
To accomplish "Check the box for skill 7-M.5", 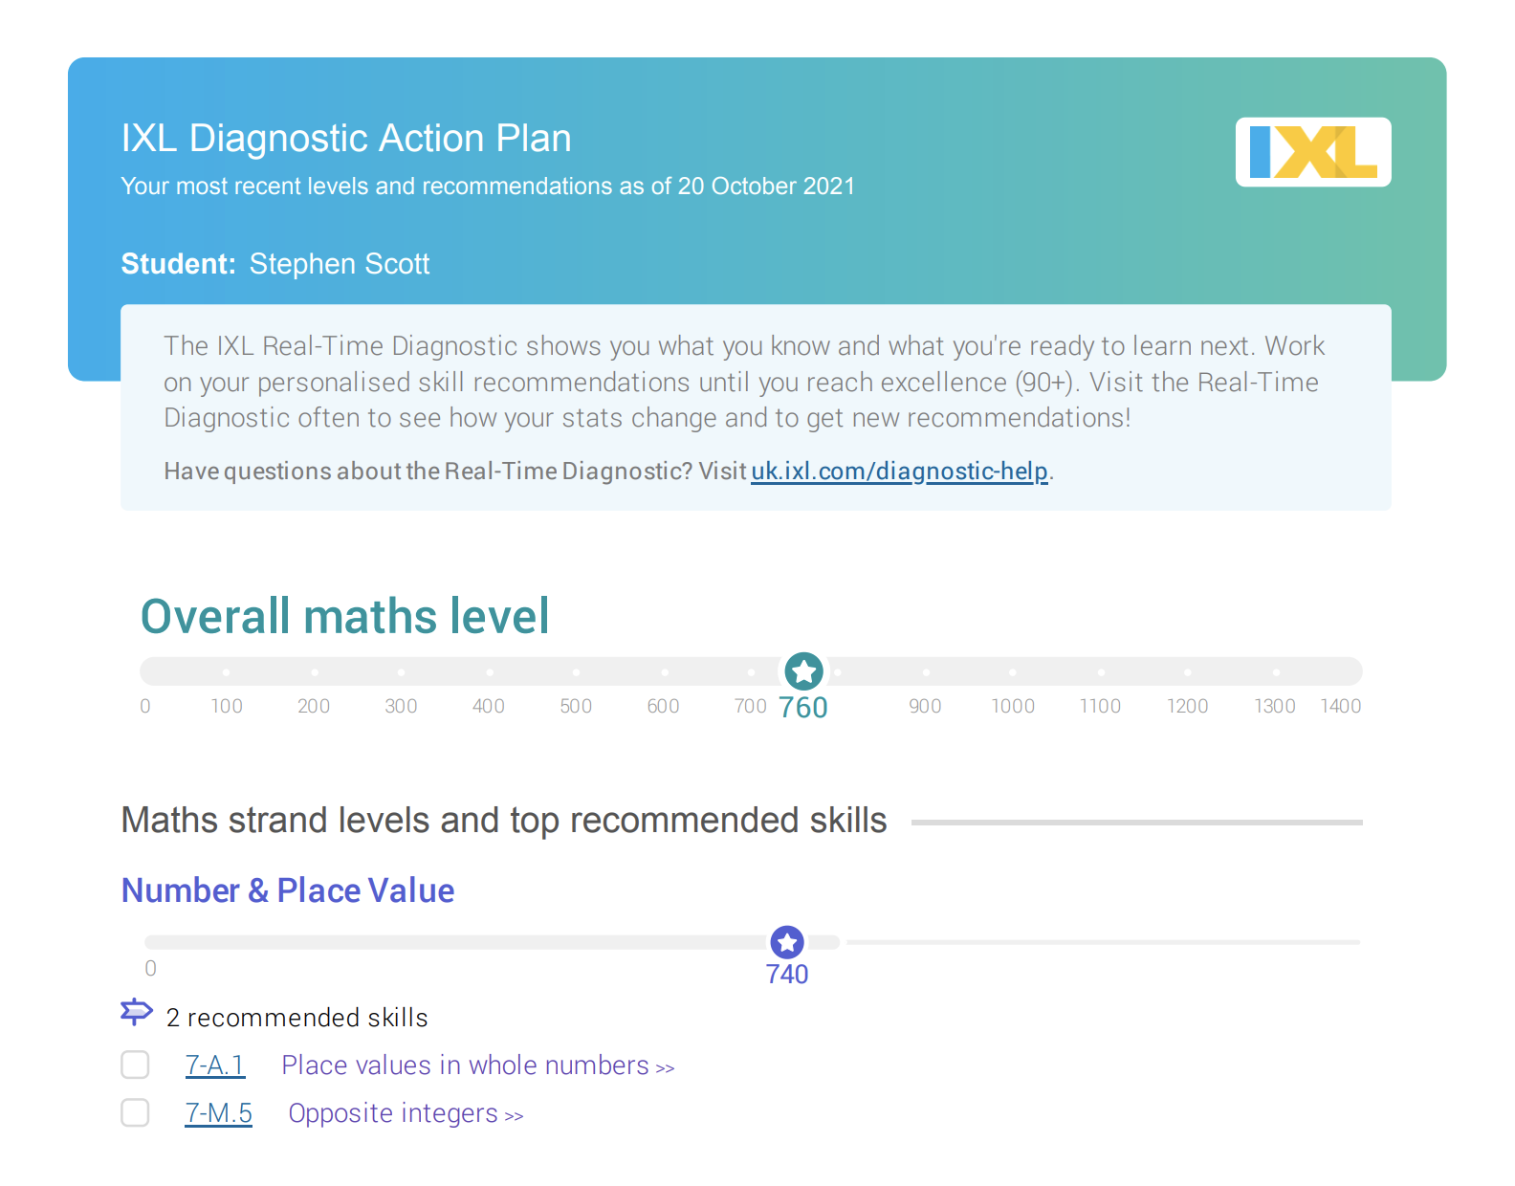I will [136, 1113].
